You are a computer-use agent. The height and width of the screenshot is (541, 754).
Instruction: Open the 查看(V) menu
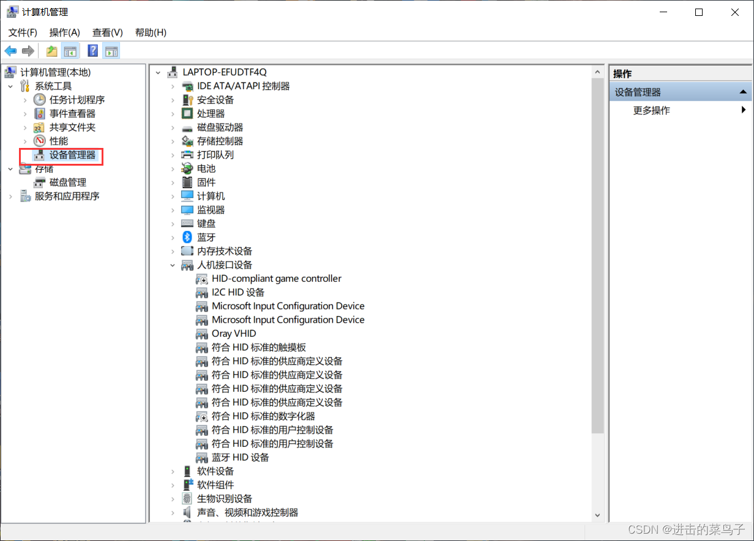point(108,32)
